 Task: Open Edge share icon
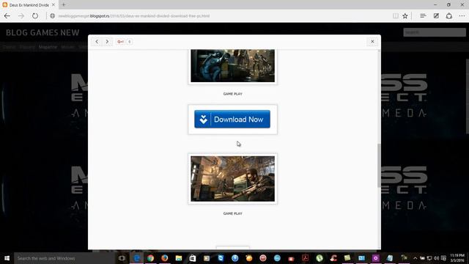click(x=449, y=16)
